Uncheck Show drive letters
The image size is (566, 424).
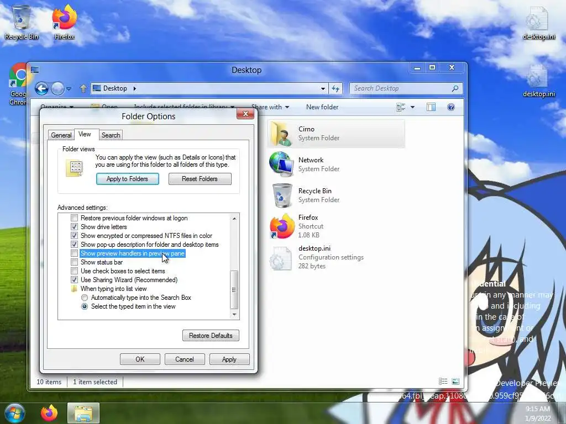coord(75,227)
